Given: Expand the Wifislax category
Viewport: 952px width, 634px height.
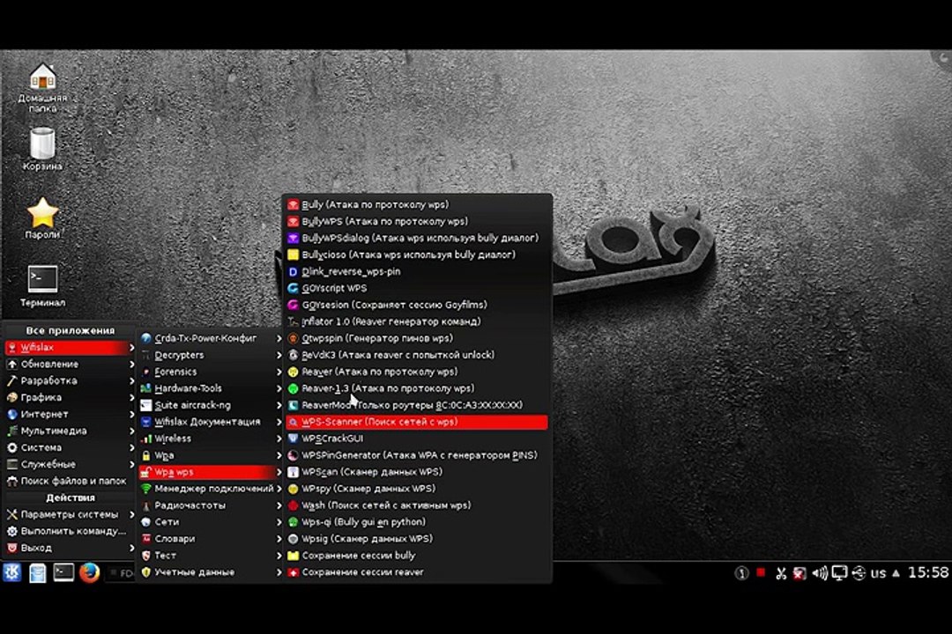Looking at the screenshot, I should click(70, 347).
